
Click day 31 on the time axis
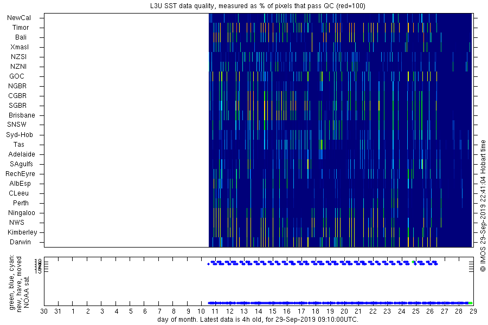57,311
